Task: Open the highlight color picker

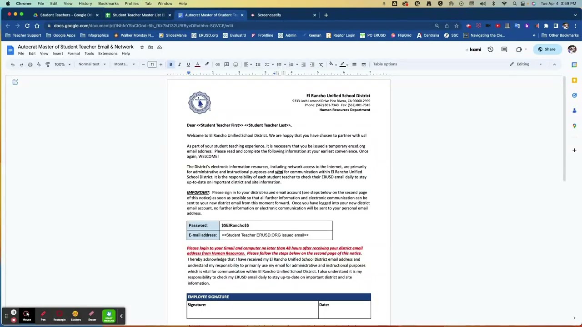Action: pos(207,64)
